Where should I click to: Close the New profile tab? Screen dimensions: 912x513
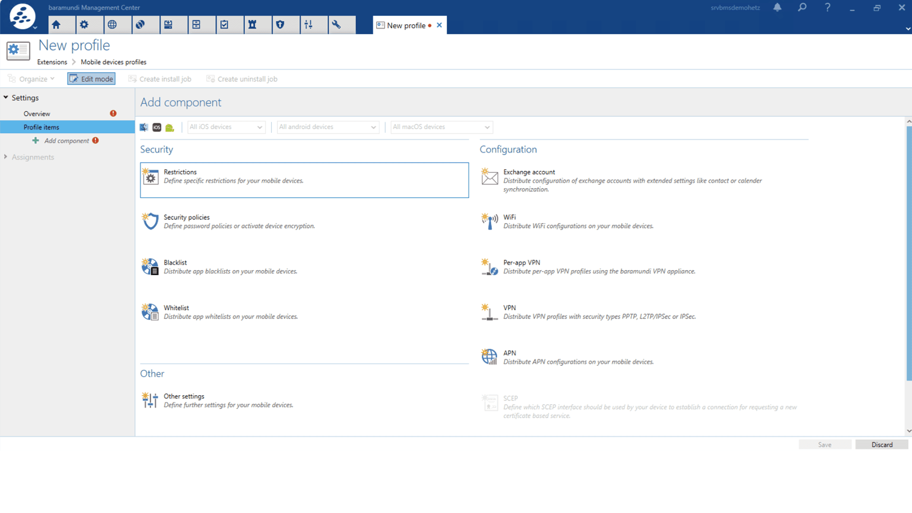(439, 25)
